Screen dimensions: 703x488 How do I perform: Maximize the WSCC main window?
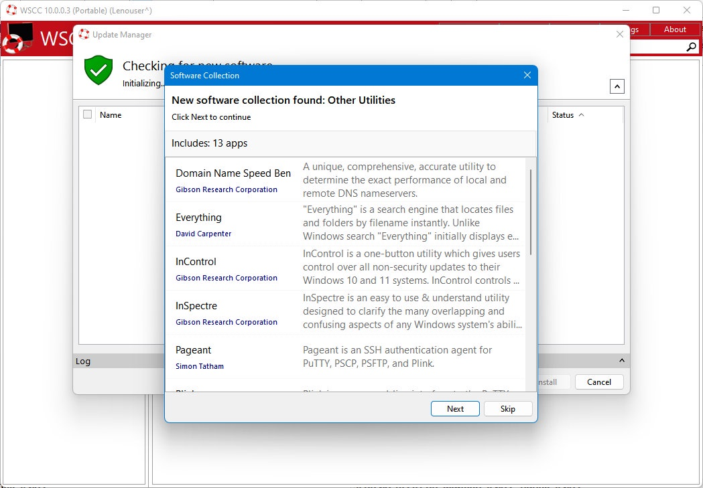point(656,10)
